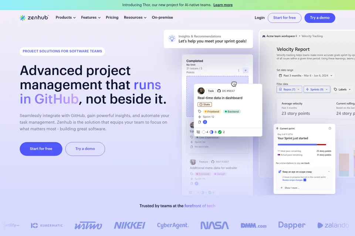Click the empty open-issues circle icon
The width and height of the screenshot is (355, 236).
click(x=203, y=132)
